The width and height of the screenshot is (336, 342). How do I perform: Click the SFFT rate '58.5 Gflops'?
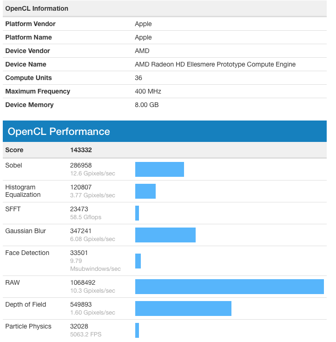pyautogui.click(x=86, y=217)
